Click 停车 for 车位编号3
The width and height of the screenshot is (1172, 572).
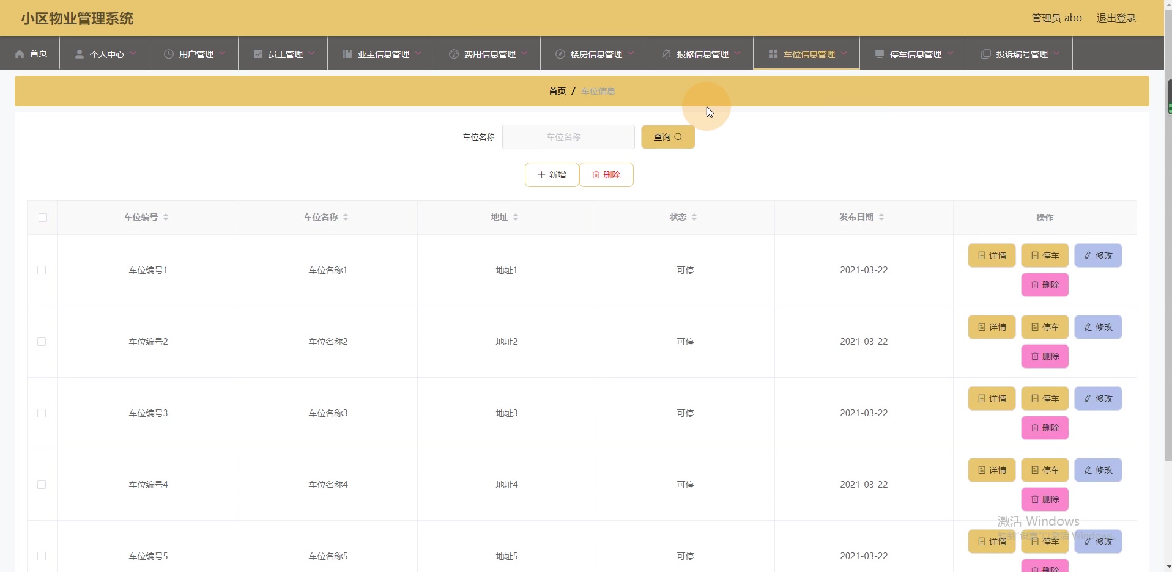pos(1045,398)
